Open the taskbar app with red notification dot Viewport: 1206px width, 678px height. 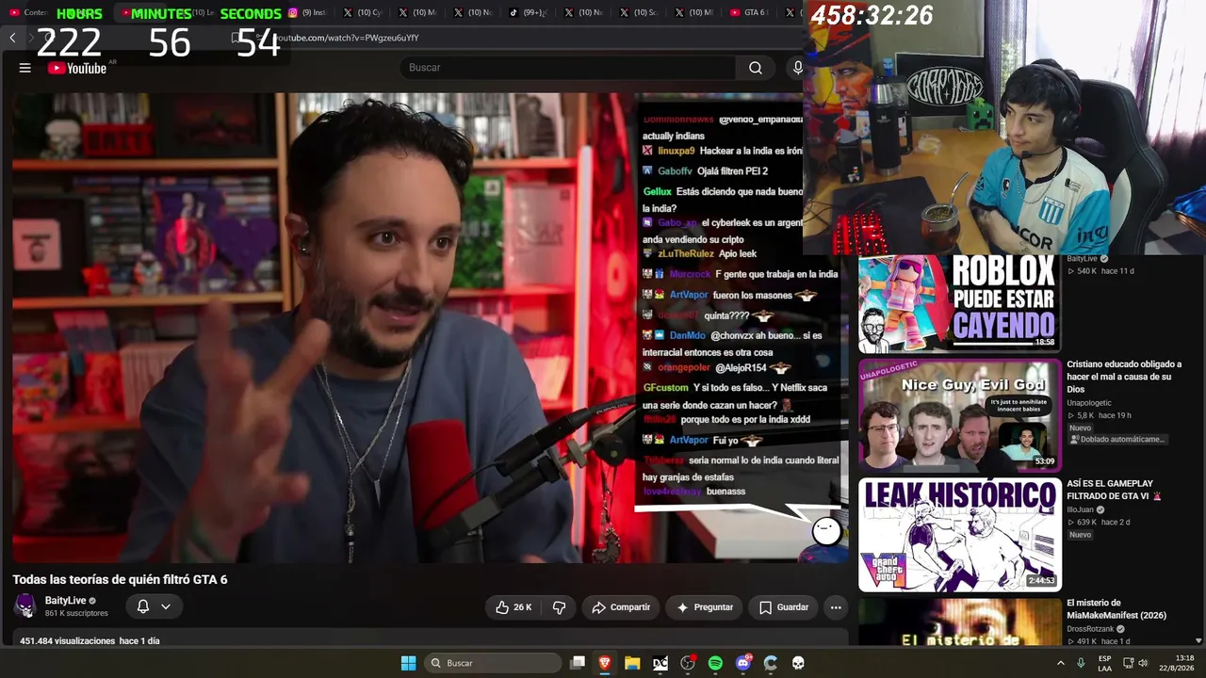point(688,663)
